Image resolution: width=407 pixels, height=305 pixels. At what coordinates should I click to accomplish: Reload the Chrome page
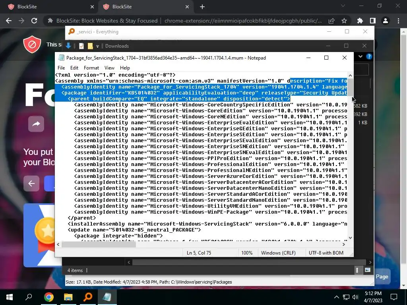click(34, 21)
